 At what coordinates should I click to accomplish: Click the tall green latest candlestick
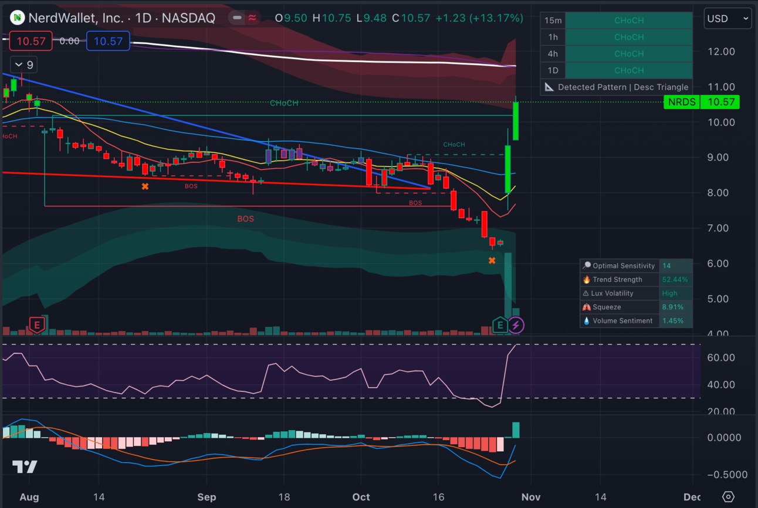516,121
